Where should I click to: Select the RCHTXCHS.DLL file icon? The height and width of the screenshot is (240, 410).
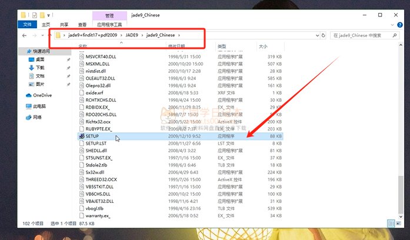[x=82, y=100]
